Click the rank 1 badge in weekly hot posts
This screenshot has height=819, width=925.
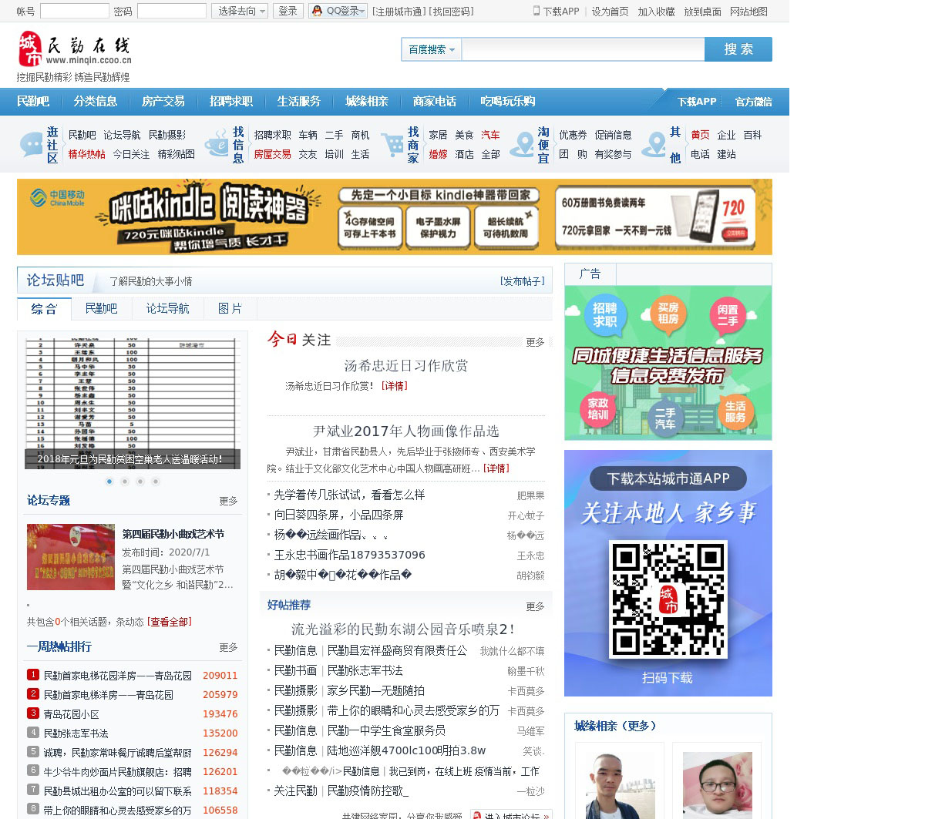click(33, 674)
